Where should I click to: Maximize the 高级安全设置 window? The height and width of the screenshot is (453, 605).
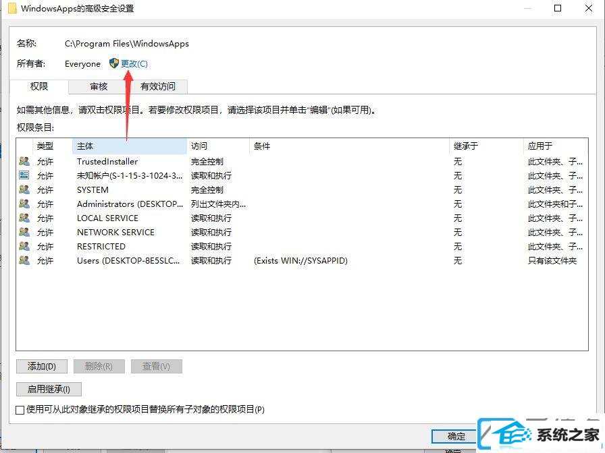(x=558, y=8)
